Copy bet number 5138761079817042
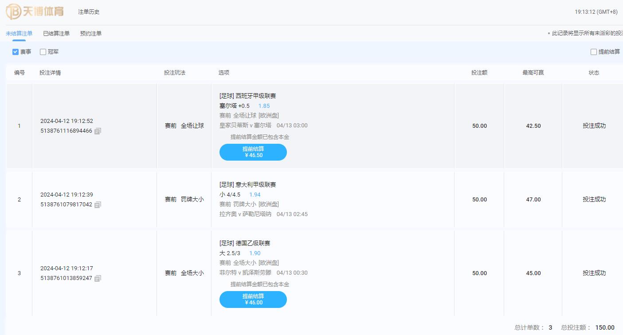The width and height of the screenshot is (623, 335). tap(98, 205)
